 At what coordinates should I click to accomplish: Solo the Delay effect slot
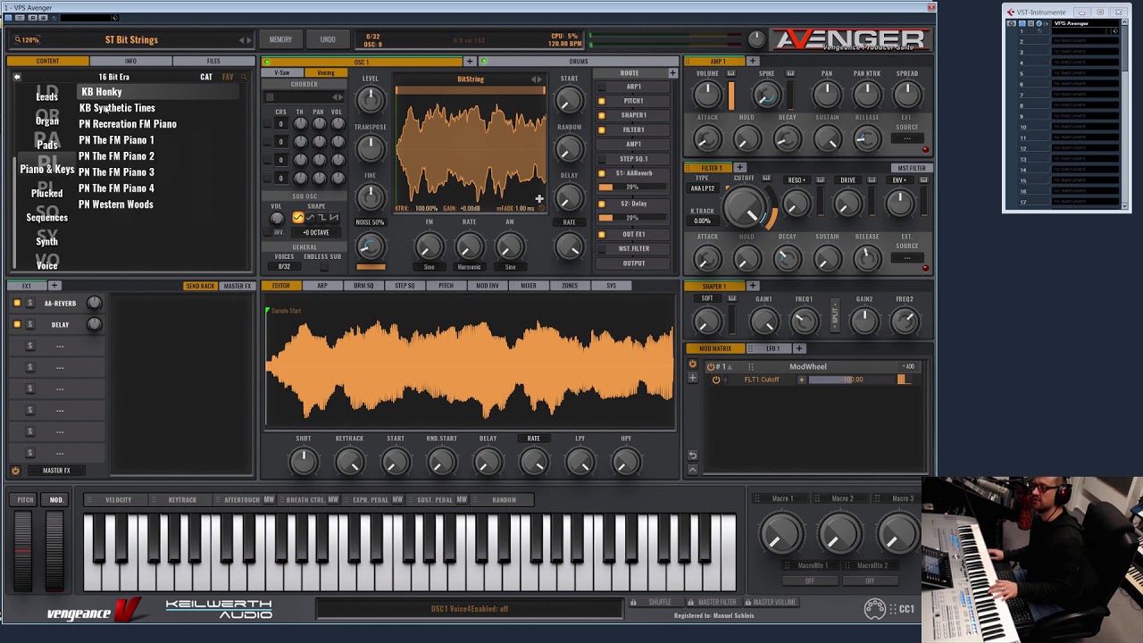coord(29,324)
